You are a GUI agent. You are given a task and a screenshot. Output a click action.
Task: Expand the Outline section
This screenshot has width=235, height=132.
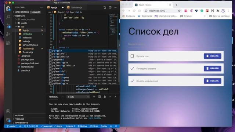point(19,115)
